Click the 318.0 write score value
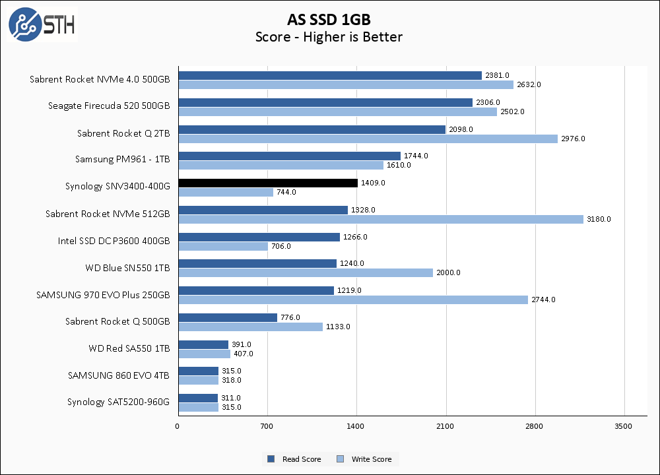Screen dimensions: 660x475 coord(232,380)
